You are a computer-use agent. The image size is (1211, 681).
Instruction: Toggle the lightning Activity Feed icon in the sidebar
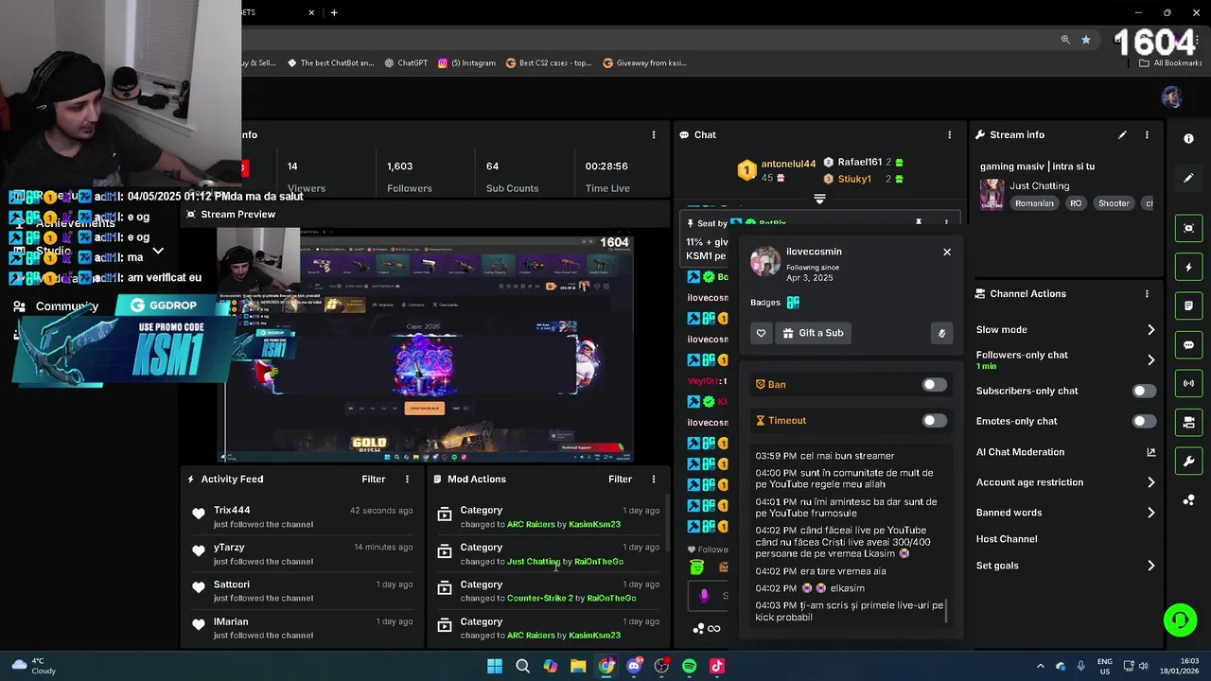point(1188,268)
